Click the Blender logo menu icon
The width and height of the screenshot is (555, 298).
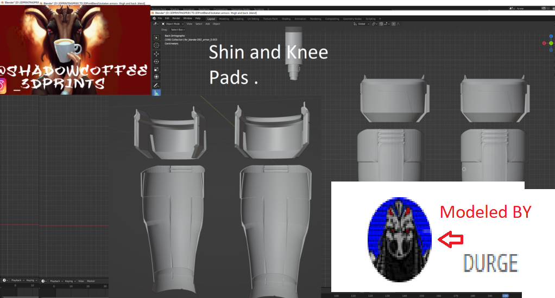[x=154, y=18]
